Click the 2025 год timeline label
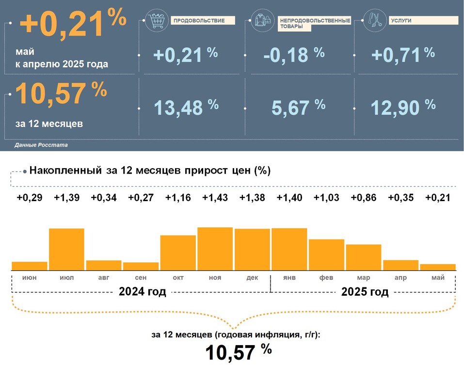 click(365, 292)
